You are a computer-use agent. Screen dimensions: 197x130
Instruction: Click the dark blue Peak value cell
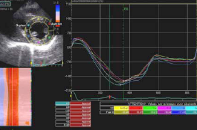click(x=179, y=112)
